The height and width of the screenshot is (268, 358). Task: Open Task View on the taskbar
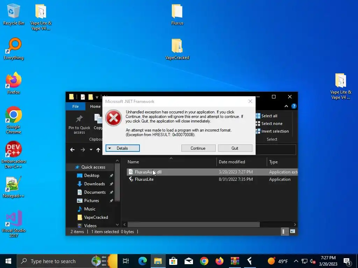(x=126, y=261)
